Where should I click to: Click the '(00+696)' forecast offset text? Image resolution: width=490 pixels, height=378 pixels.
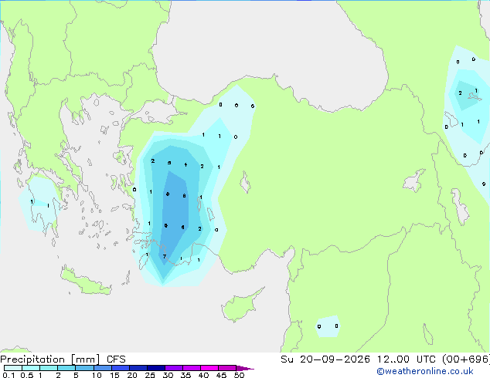coord(466,359)
